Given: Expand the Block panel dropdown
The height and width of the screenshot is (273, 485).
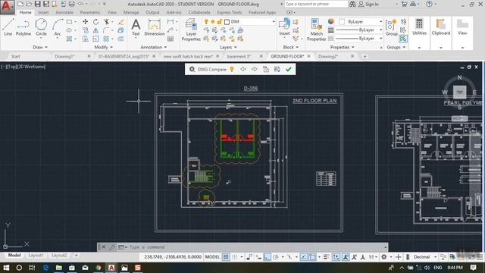Looking at the screenshot, I should pyautogui.click(x=291, y=47).
